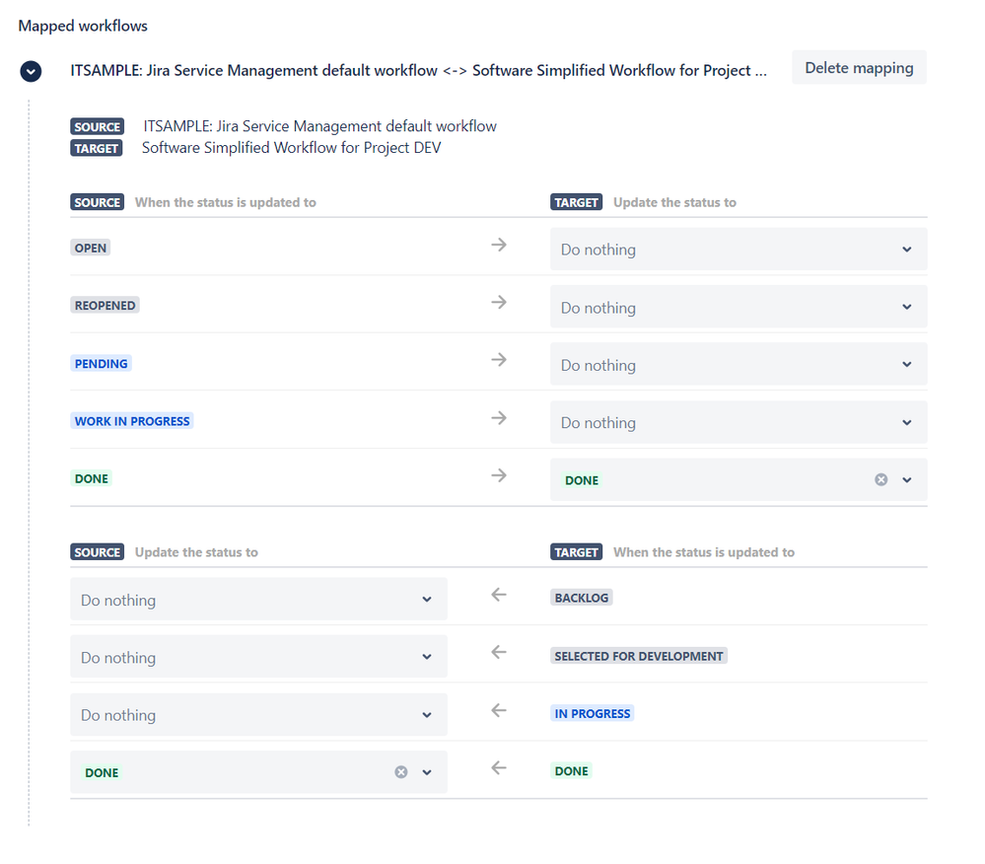Click the SOURCE badge above the first column

pyautogui.click(x=97, y=201)
